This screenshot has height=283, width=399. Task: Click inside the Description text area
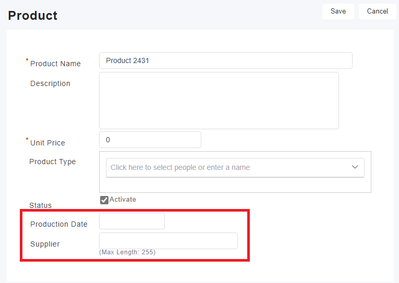219,101
